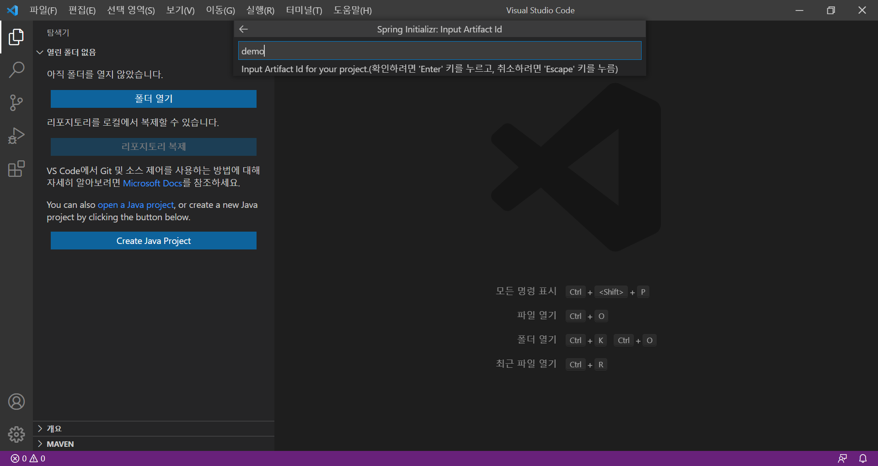878x466 pixels.
Task: Click the feedback icon in status bar
Action: pyautogui.click(x=842, y=458)
